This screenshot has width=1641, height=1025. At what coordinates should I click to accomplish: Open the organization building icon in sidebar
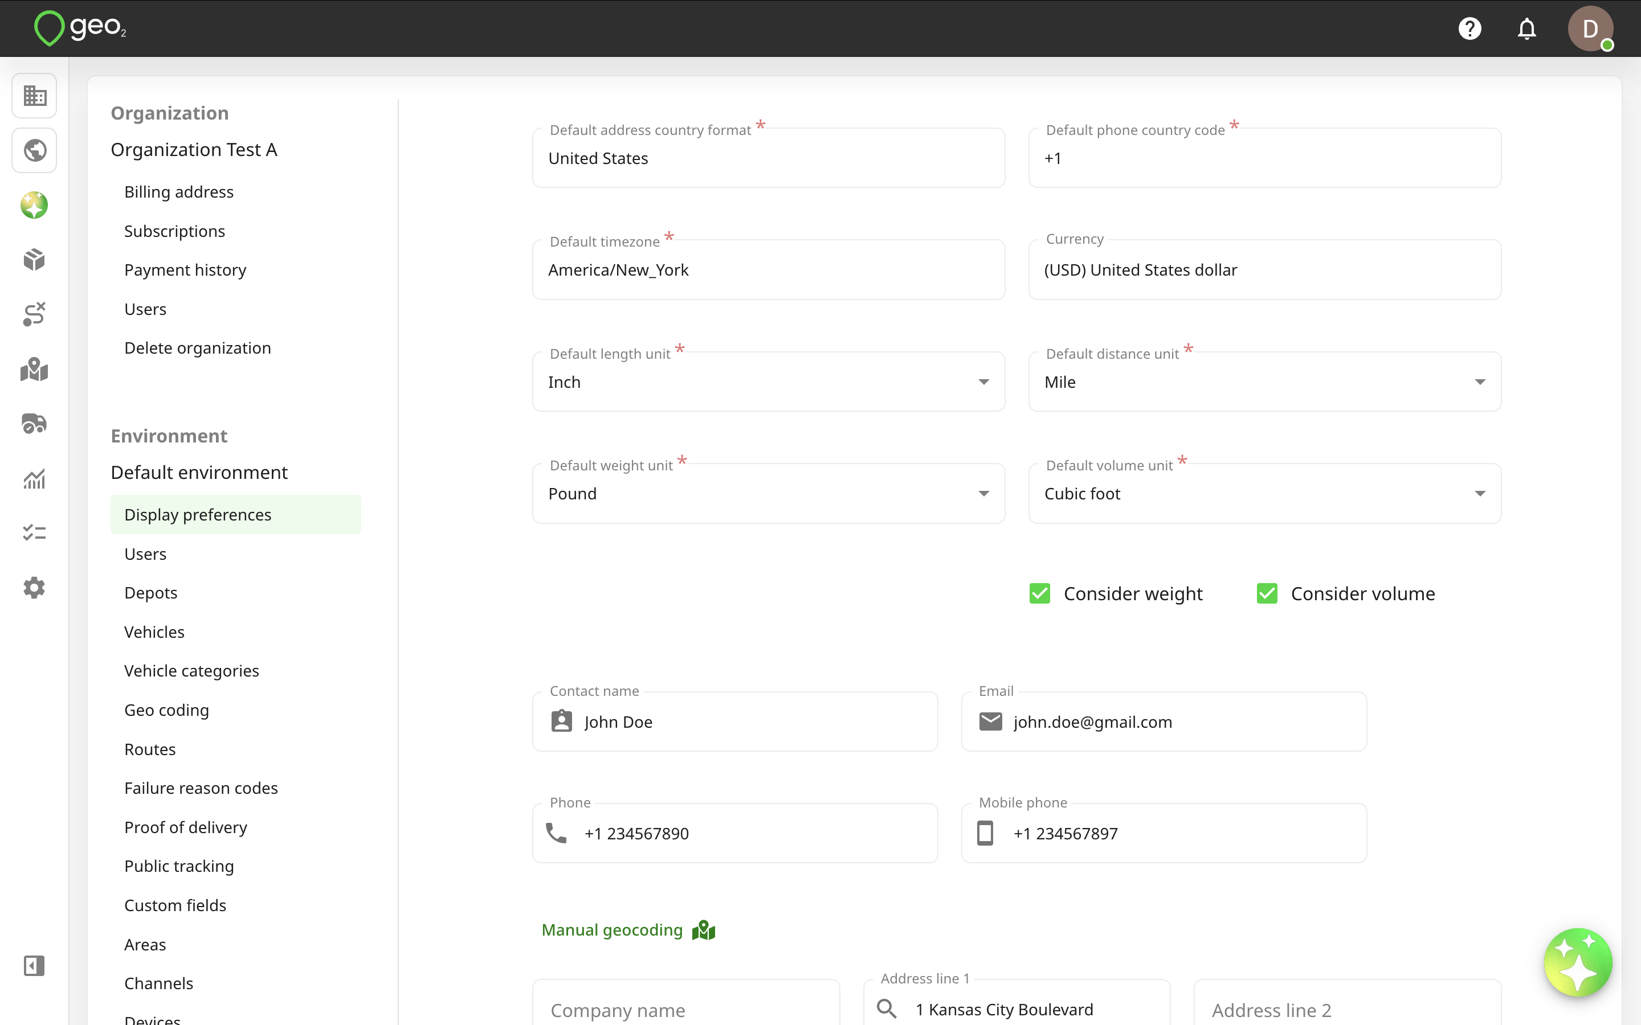(35, 96)
